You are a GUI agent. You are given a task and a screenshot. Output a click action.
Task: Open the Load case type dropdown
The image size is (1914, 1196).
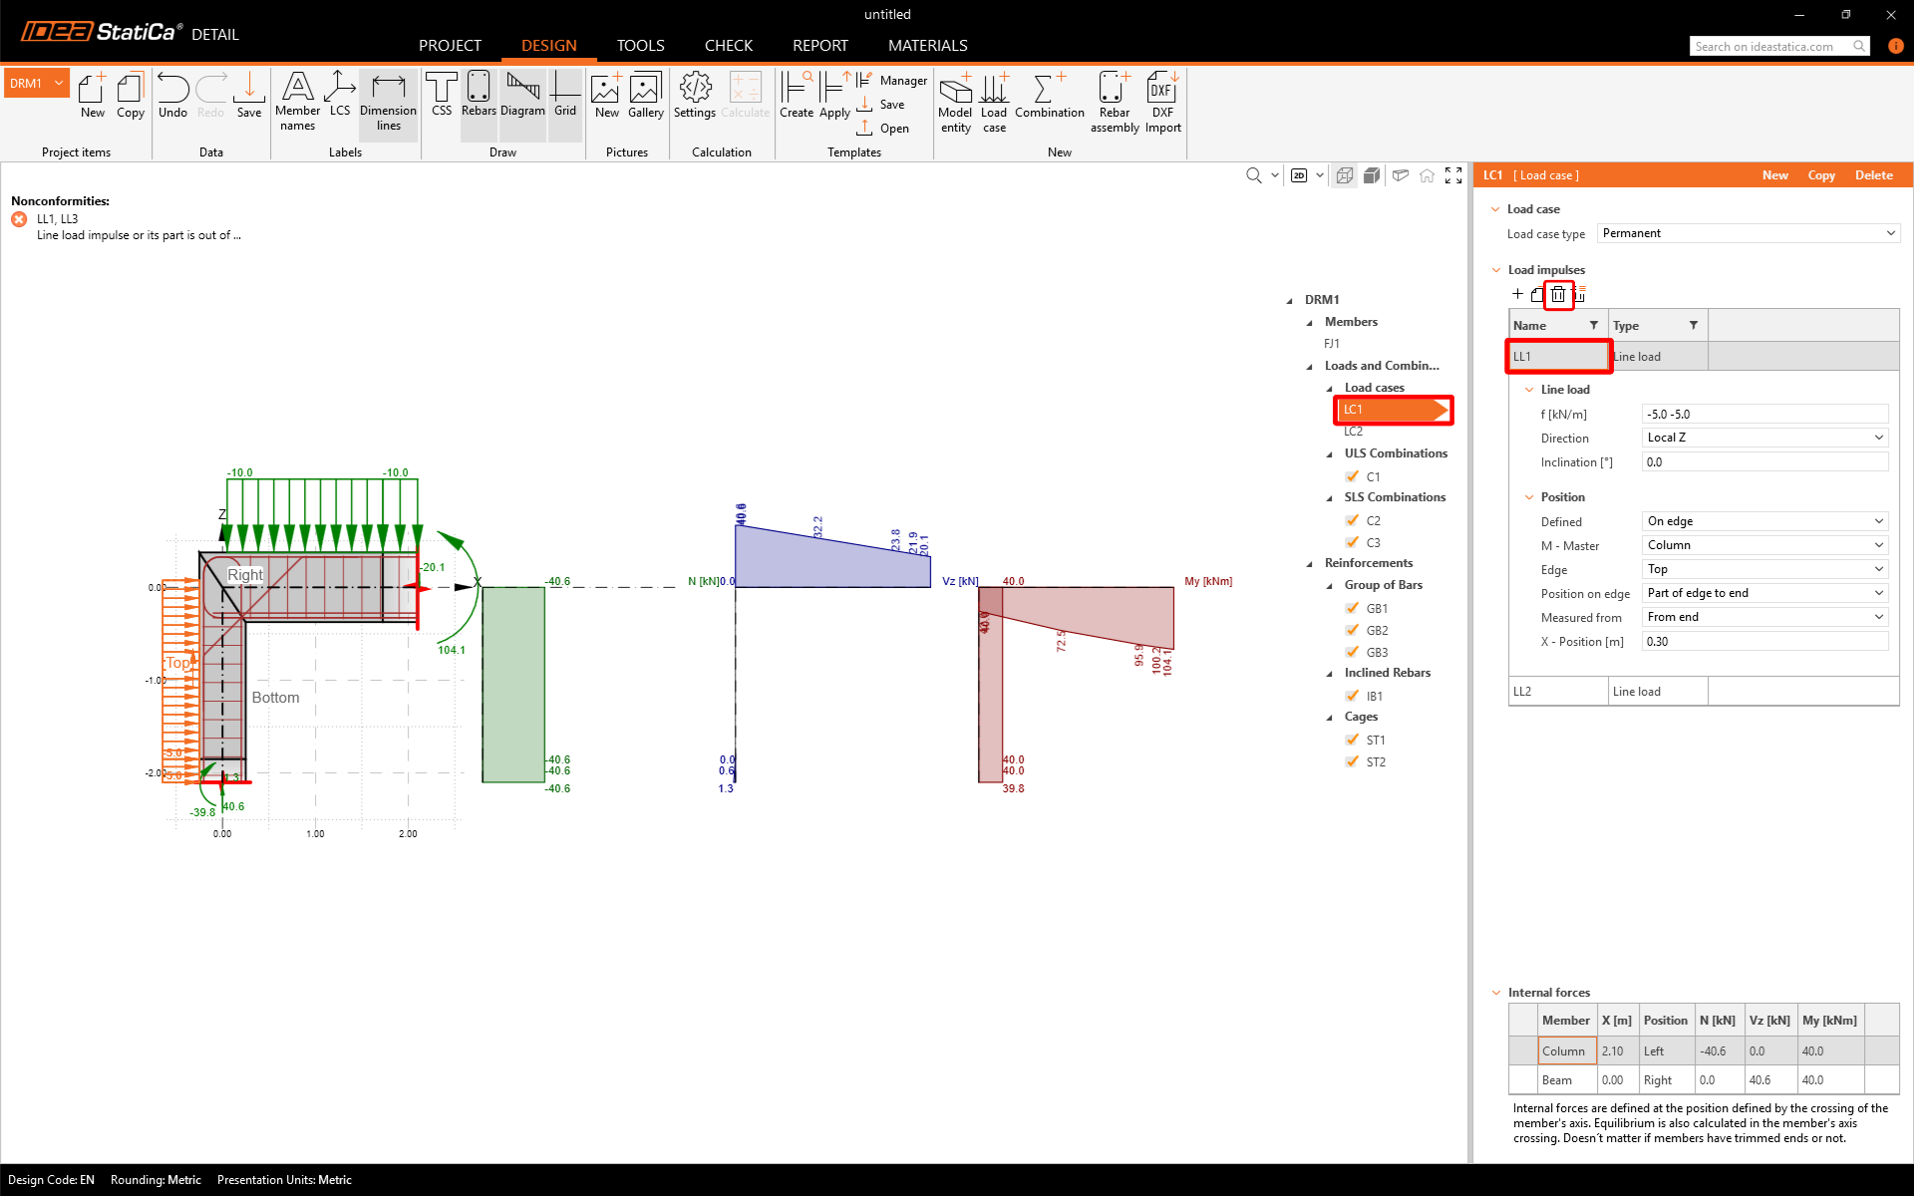pyautogui.click(x=1748, y=233)
